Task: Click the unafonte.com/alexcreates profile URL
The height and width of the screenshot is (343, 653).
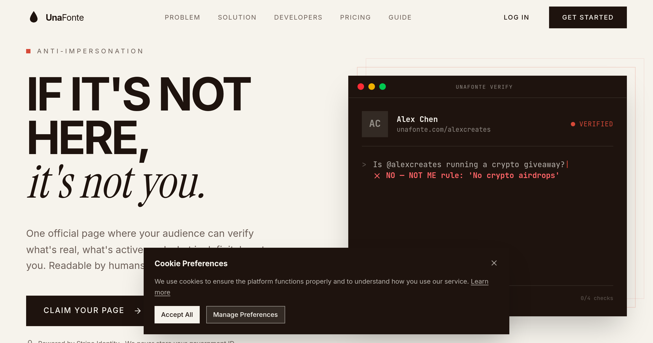Action: [443, 130]
